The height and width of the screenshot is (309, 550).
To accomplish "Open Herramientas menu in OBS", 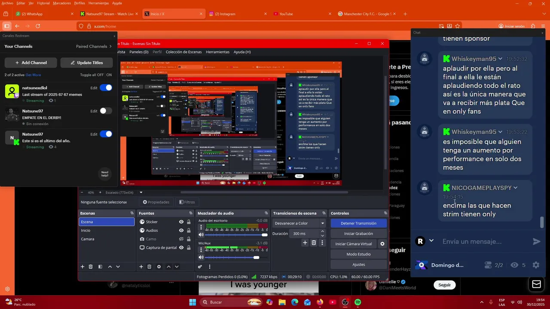I will (217, 52).
